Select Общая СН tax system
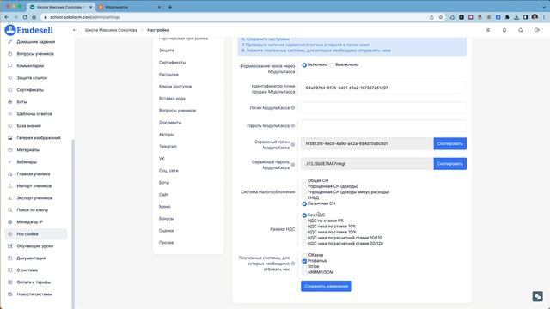Image resolution: width=550 pixels, height=309 pixels. pyautogui.click(x=304, y=181)
